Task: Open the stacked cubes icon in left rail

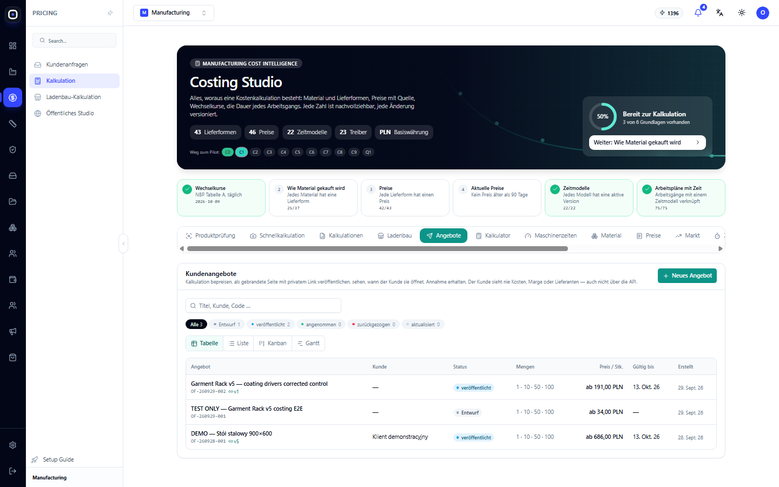Action: 13,228
